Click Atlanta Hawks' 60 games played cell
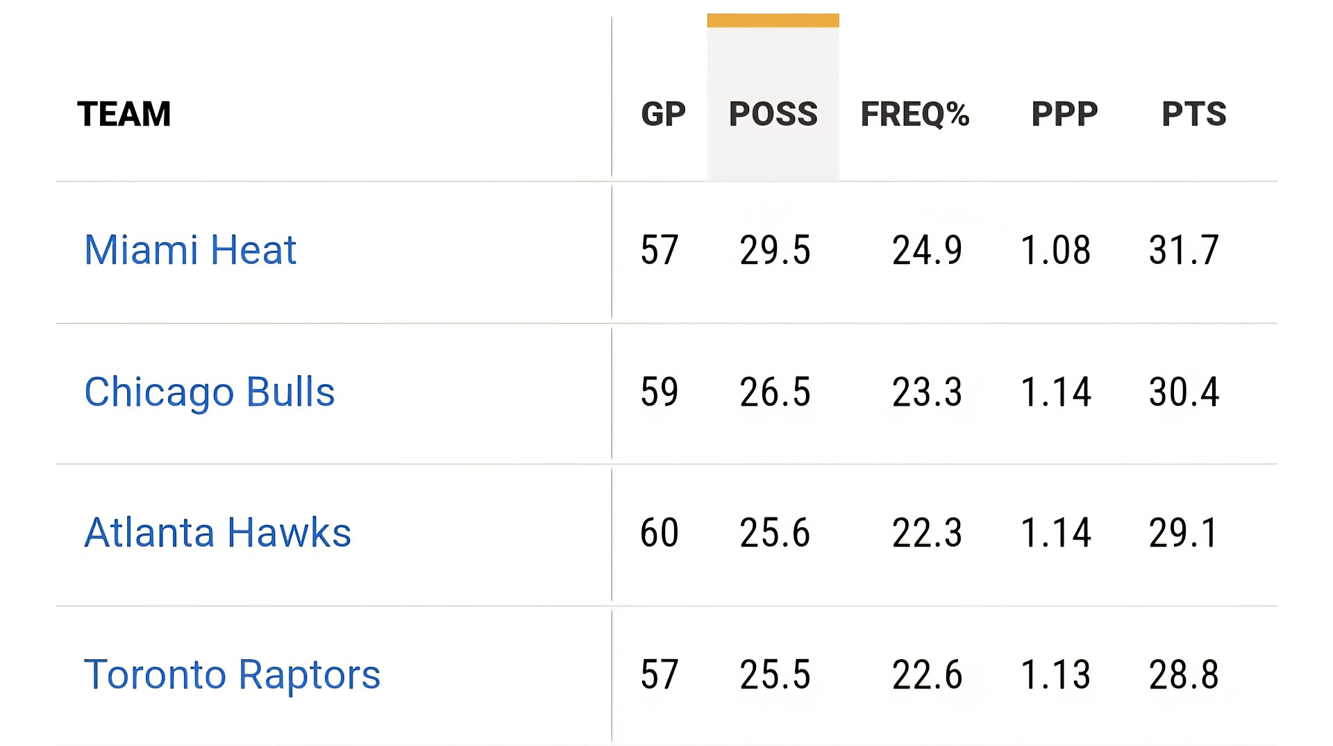1333x746 pixels. [659, 533]
